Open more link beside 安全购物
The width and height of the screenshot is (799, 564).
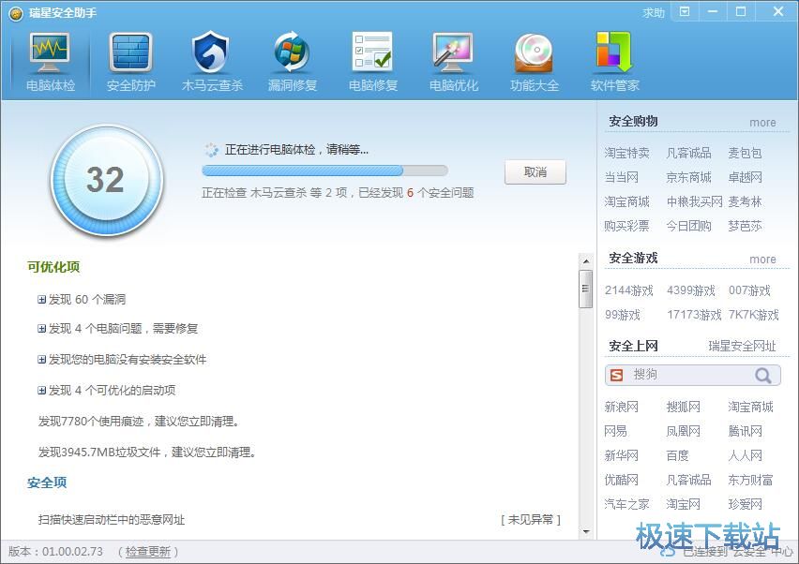(762, 123)
